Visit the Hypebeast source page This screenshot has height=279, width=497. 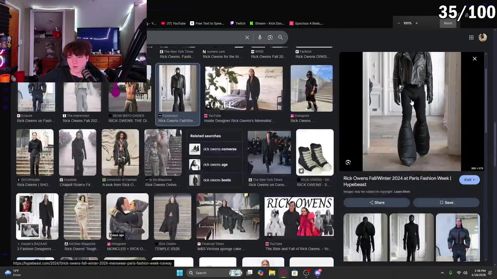pyautogui.click(x=469, y=180)
